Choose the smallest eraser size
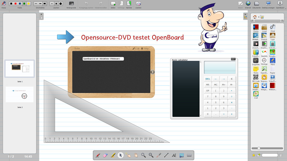The width and height of the screenshot is (287, 161). [x=52, y=4]
